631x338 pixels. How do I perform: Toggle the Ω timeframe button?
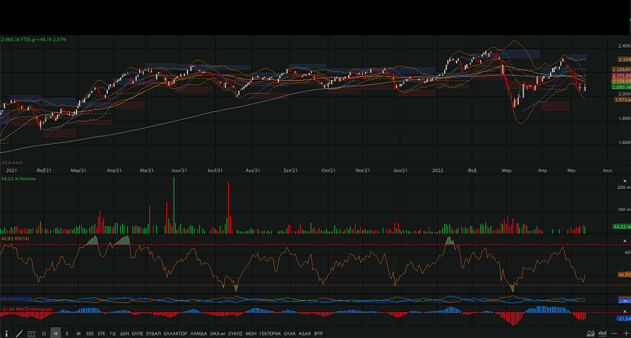click(44, 334)
